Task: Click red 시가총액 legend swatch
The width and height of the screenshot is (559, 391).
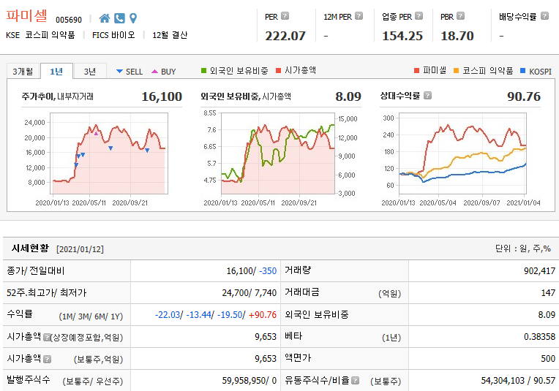Action: tap(279, 70)
